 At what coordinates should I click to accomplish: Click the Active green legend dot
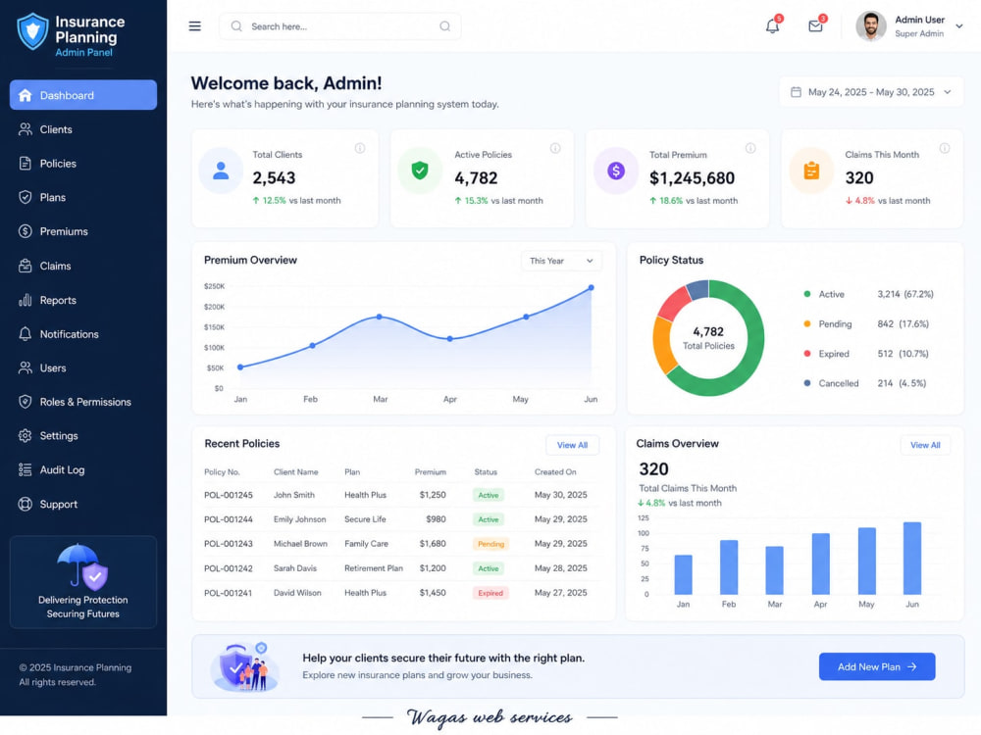(x=807, y=294)
